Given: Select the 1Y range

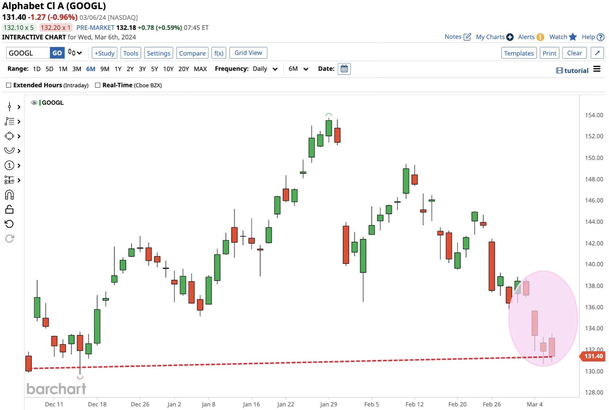Looking at the screenshot, I should [118, 69].
